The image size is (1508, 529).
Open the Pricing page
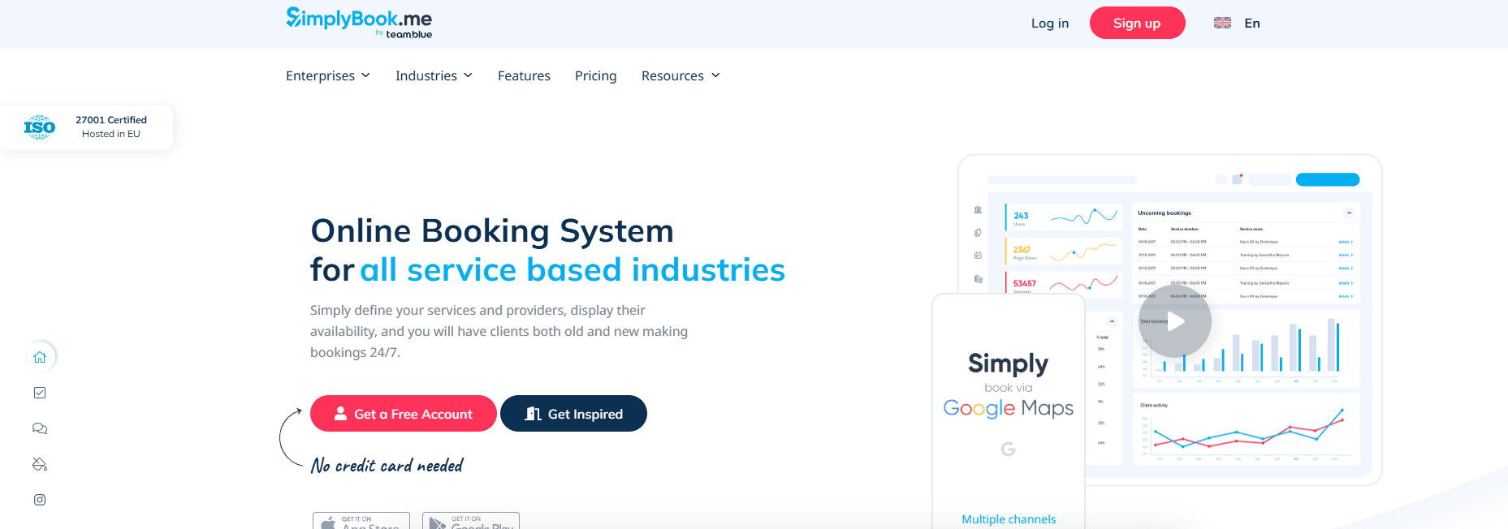(x=596, y=75)
